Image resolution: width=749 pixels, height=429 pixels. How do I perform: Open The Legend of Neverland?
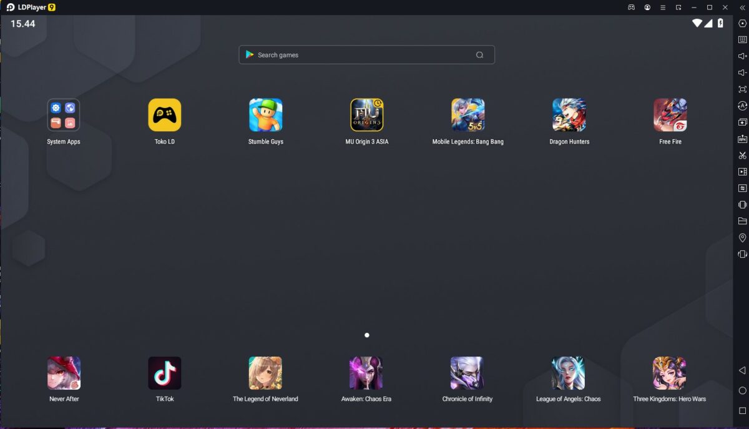tap(265, 373)
